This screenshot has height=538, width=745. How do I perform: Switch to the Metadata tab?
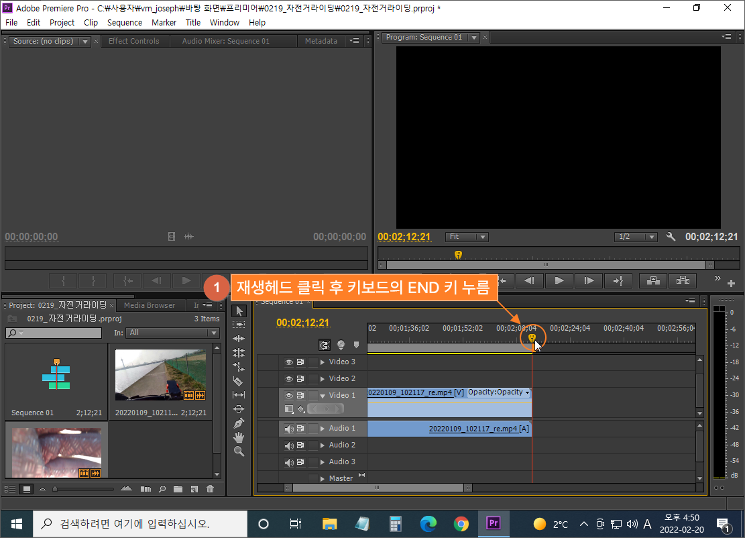coord(321,42)
